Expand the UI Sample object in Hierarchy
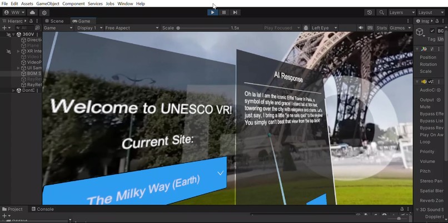448x223 pixels. (18, 68)
